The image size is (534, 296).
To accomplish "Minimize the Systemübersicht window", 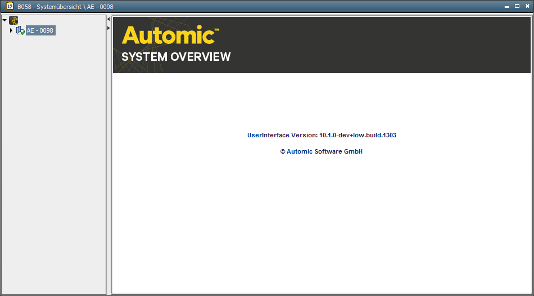I will coord(507,7).
